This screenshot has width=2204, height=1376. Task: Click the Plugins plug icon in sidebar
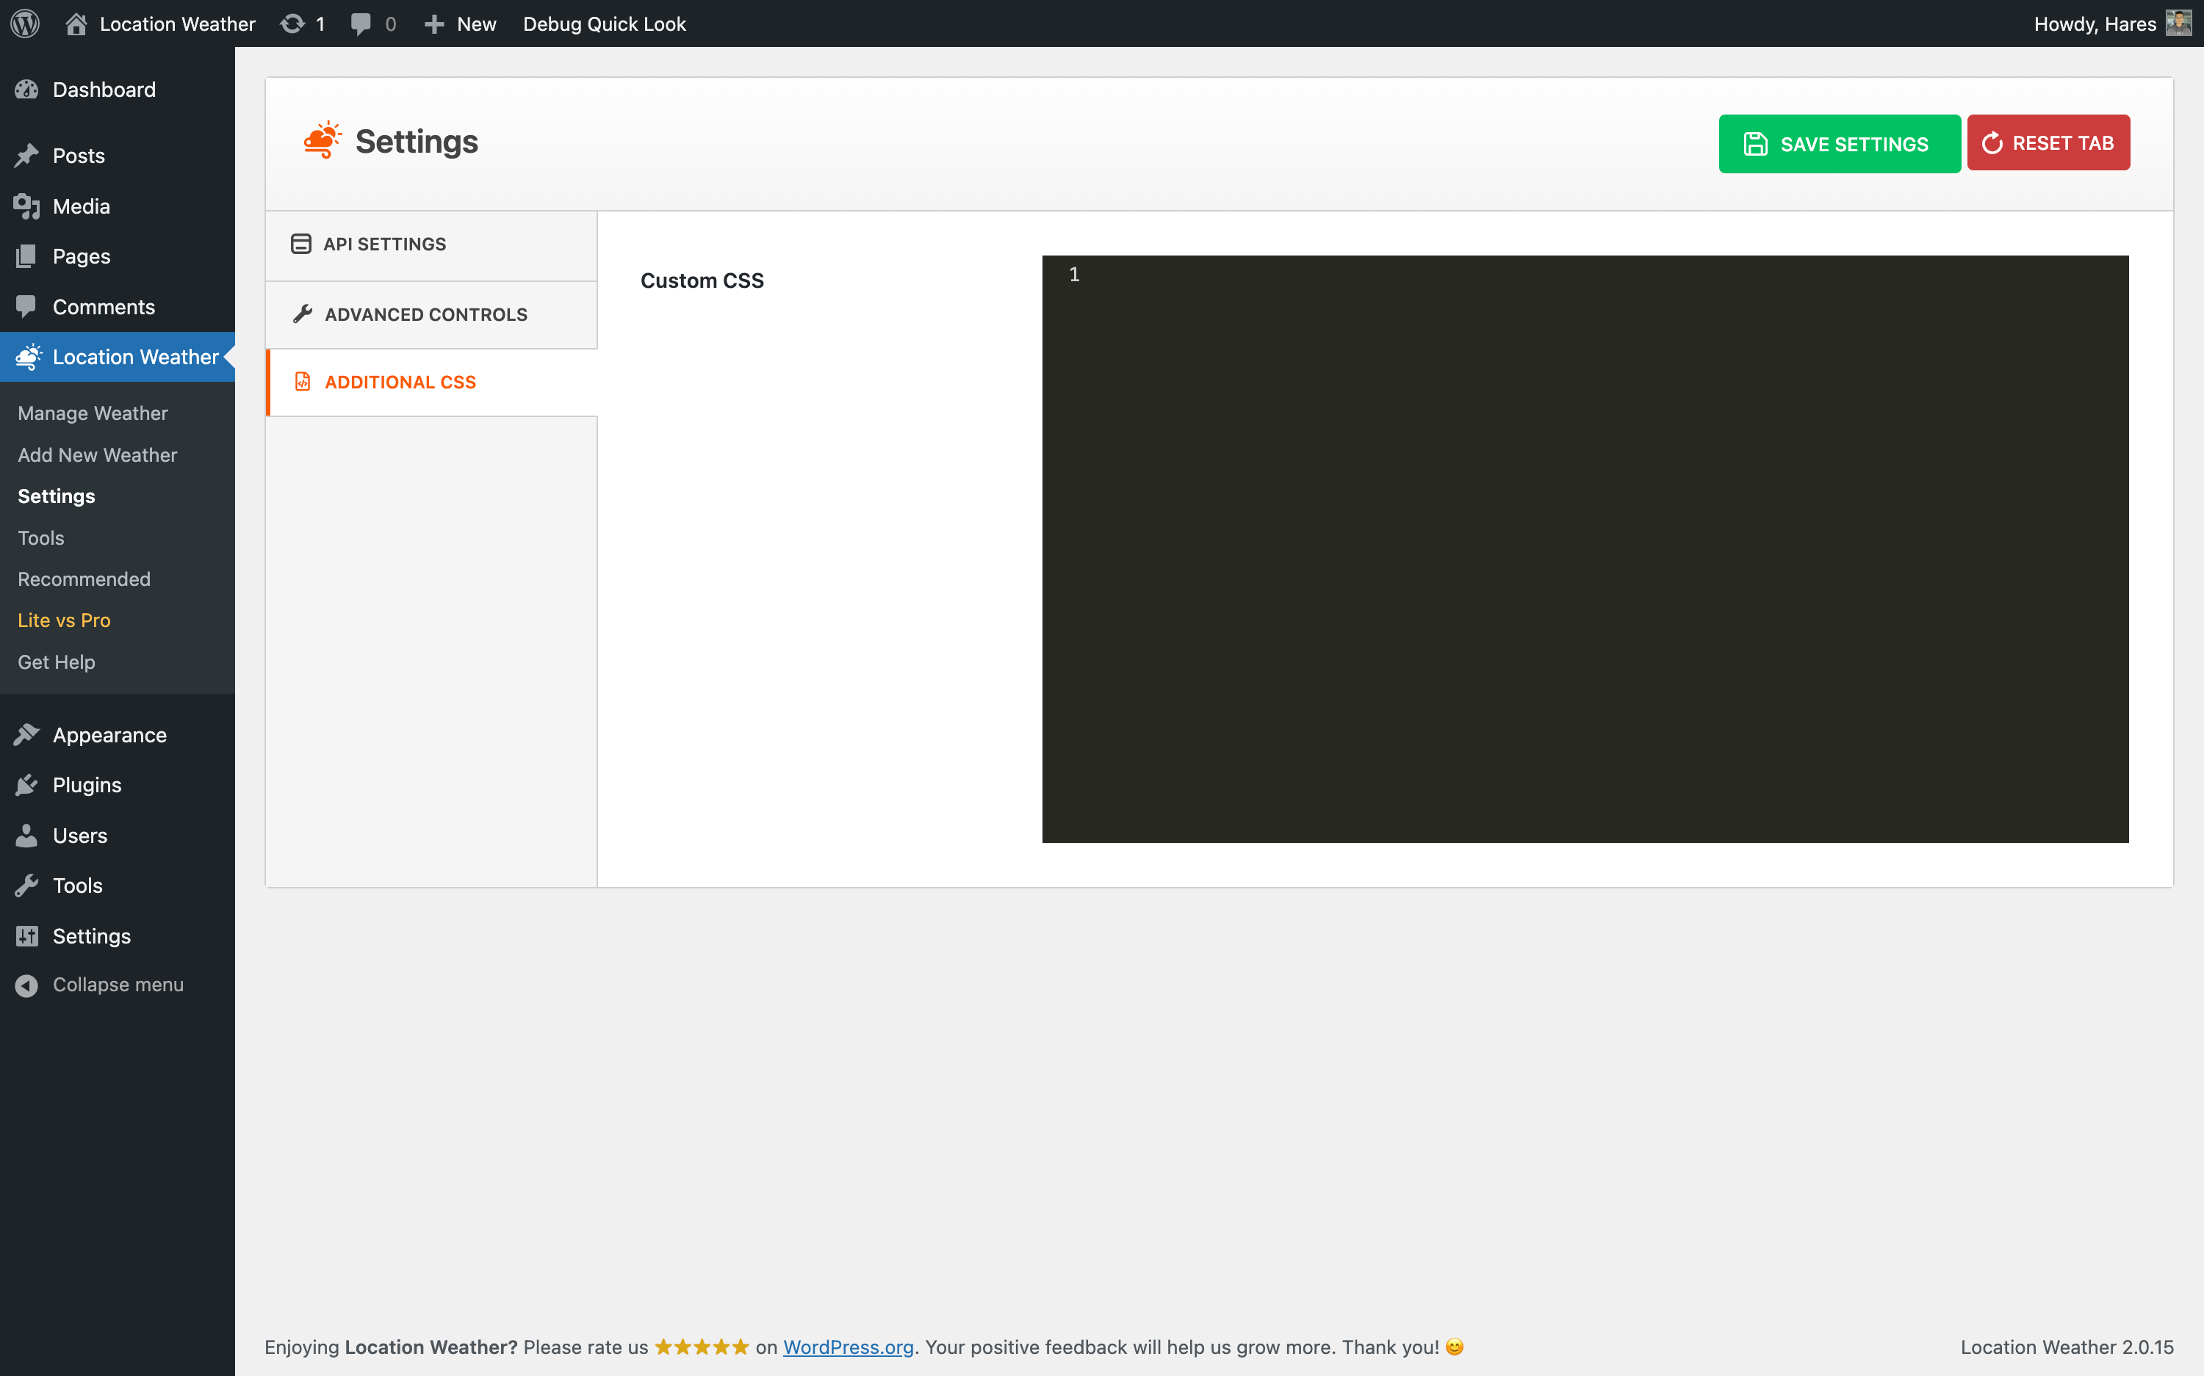26,784
